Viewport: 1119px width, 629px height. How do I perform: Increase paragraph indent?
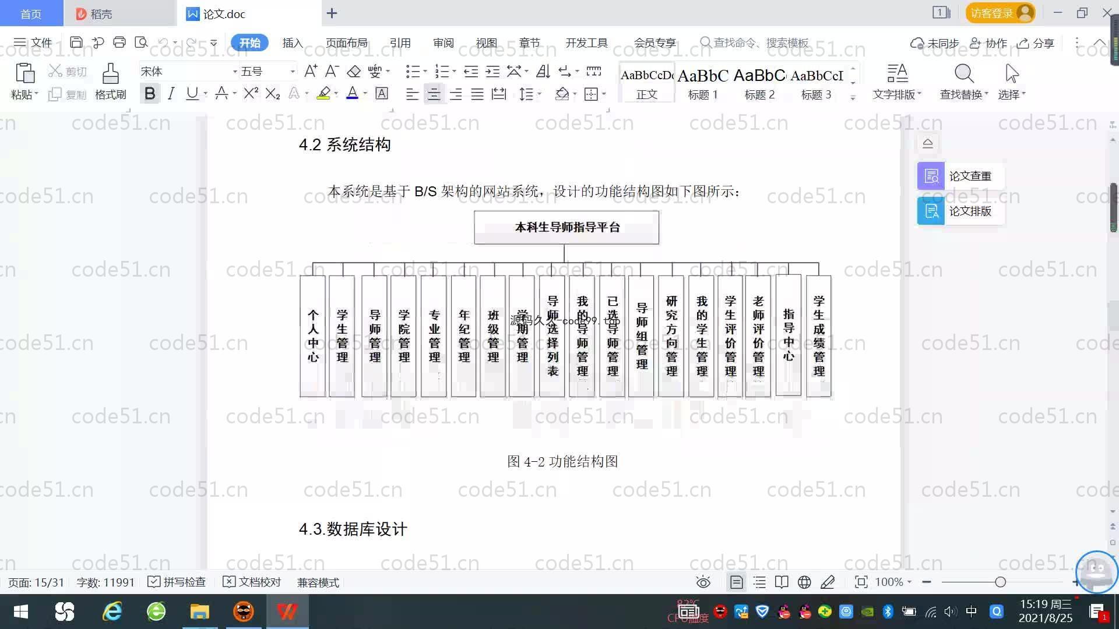pyautogui.click(x=492, y=71)
